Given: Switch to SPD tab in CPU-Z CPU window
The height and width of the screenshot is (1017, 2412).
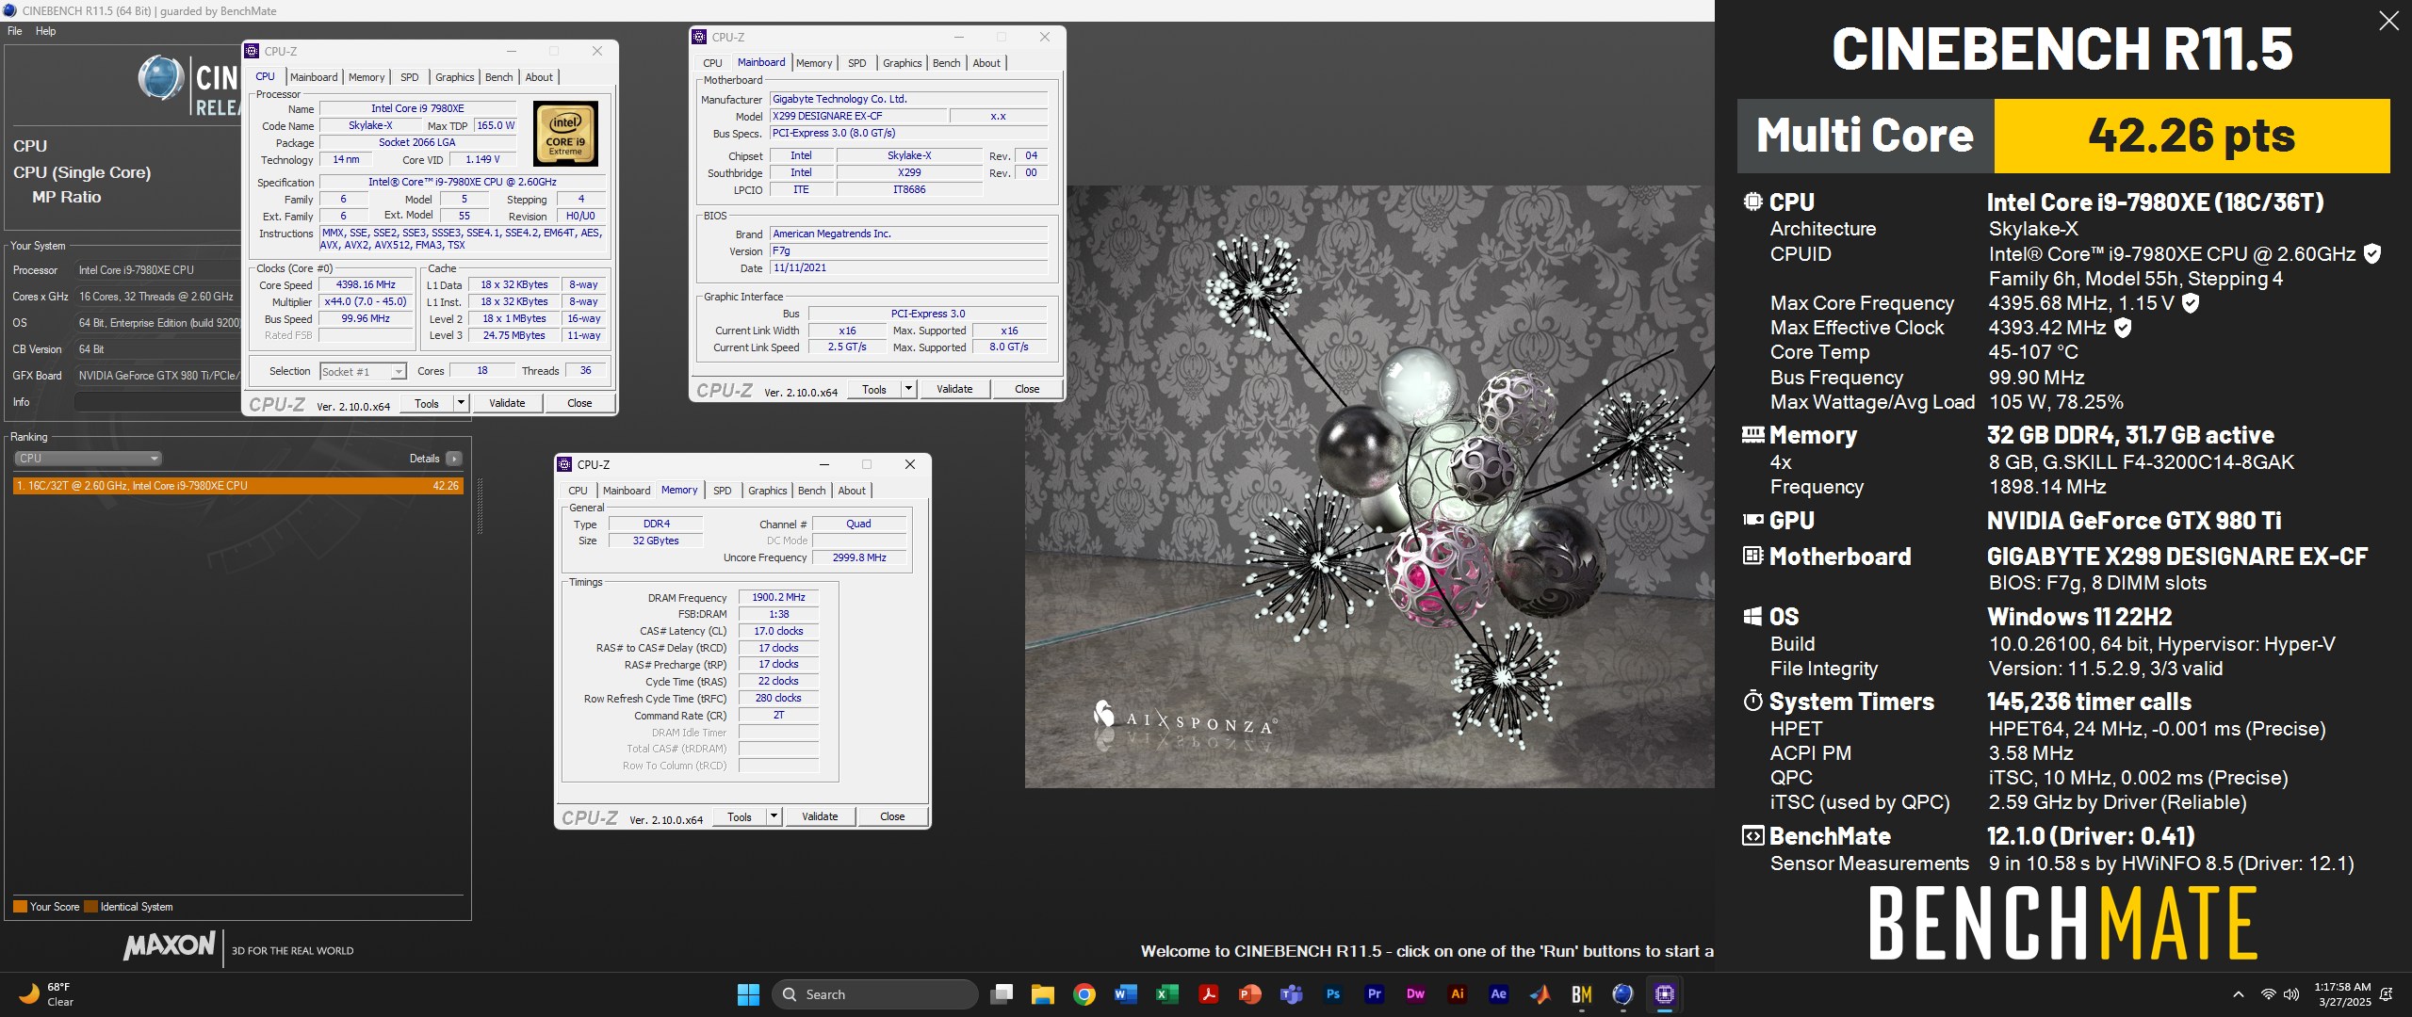Looking at the screenshot, I should (410, 77).
